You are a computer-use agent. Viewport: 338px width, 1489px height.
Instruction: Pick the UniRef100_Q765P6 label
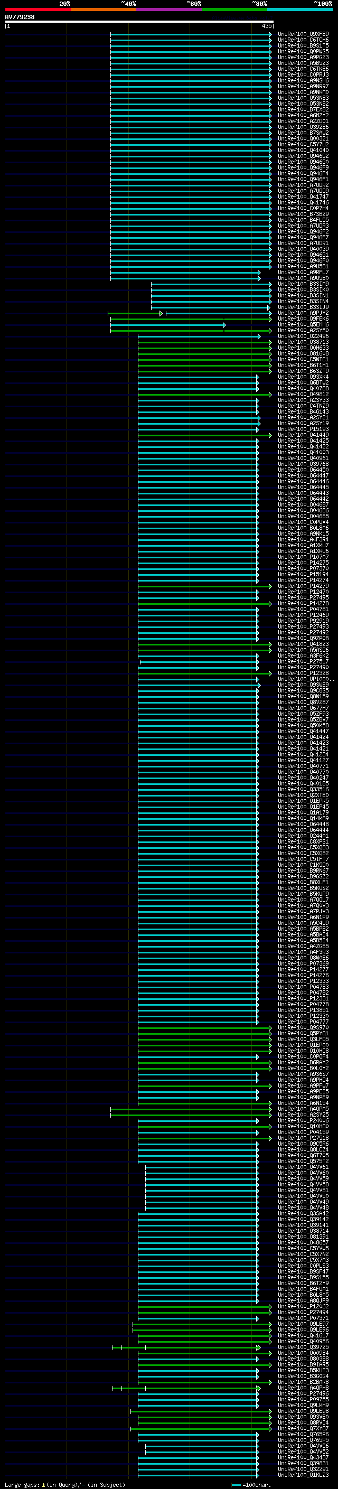(303, 1435)
